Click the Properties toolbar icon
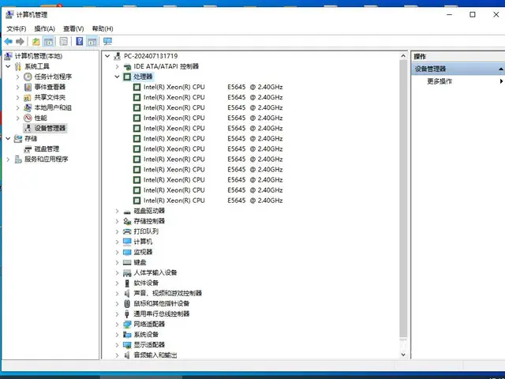Image resolution: width=505 pixels, height=379 pixels. click(64, 41)
